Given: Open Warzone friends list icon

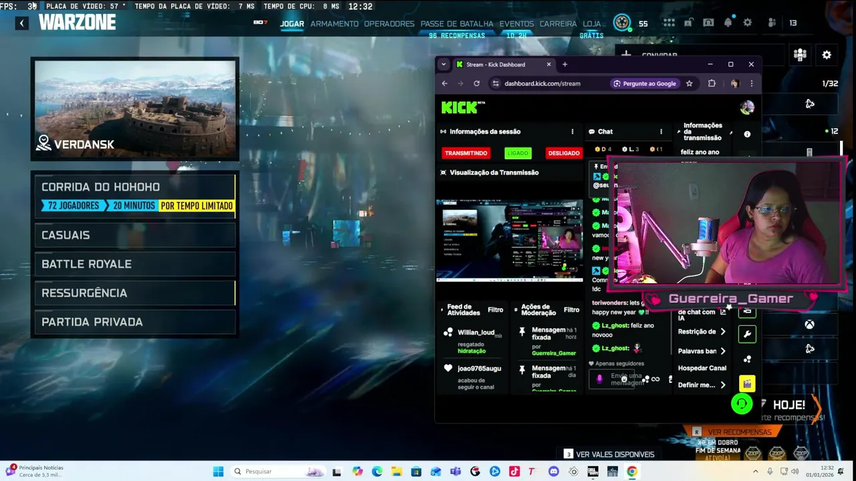Looking at the screenshot, I should point(772,23).
